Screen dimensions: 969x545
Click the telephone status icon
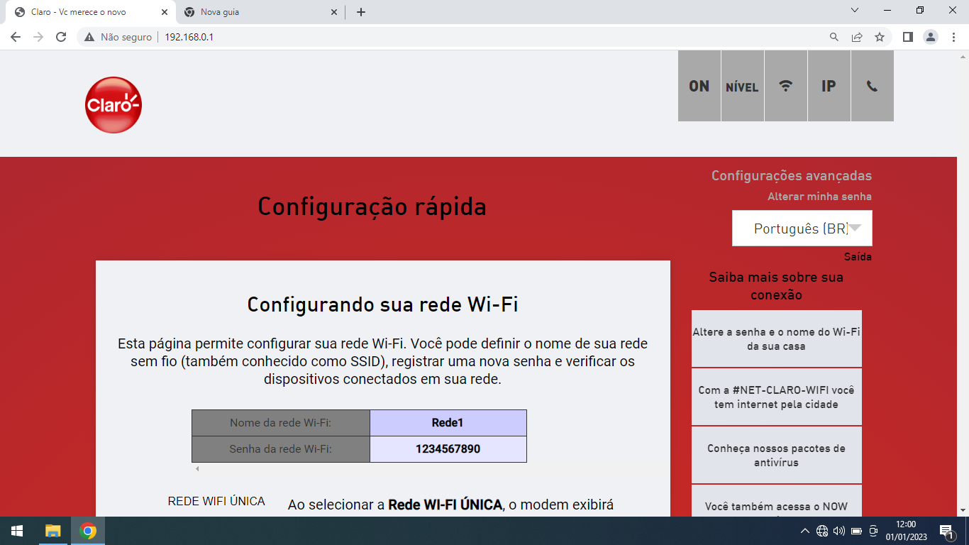coord(872,86)
